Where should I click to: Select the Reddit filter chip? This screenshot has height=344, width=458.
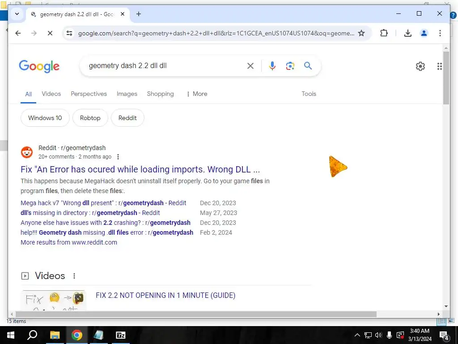click(127, 118)
